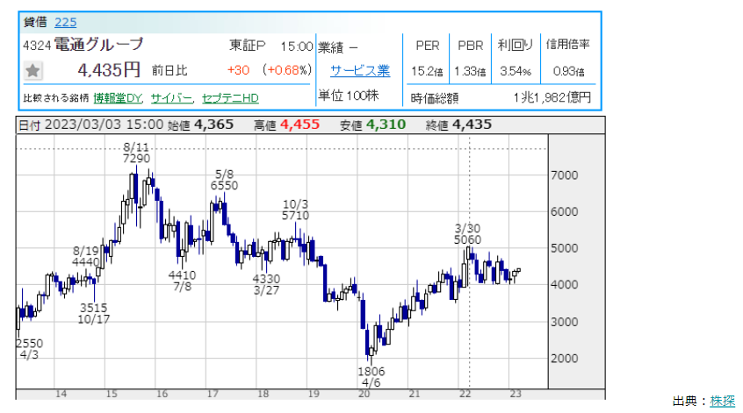The height and width of the screenshot is (413, 743).
Task: Click the 2550 4/3 low label
Action: (x=28, y=350)
